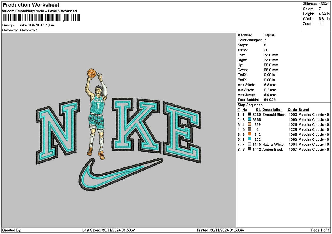
Task: Select the teal swatch in the 922 row
Action: coord(250,139)
